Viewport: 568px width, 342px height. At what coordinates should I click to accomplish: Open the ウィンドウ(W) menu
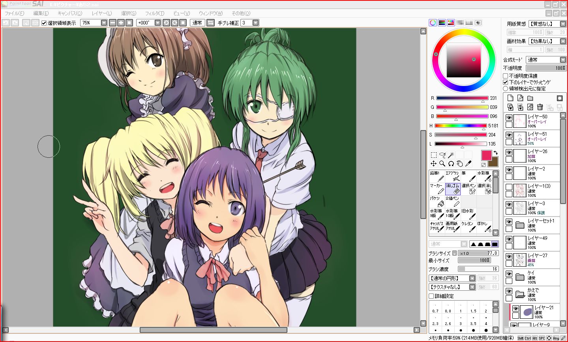(211, 13)
